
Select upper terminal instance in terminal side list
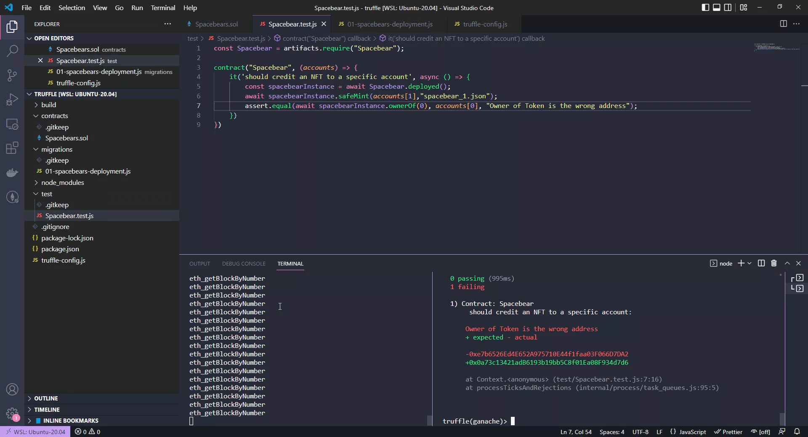coord(797,278)
